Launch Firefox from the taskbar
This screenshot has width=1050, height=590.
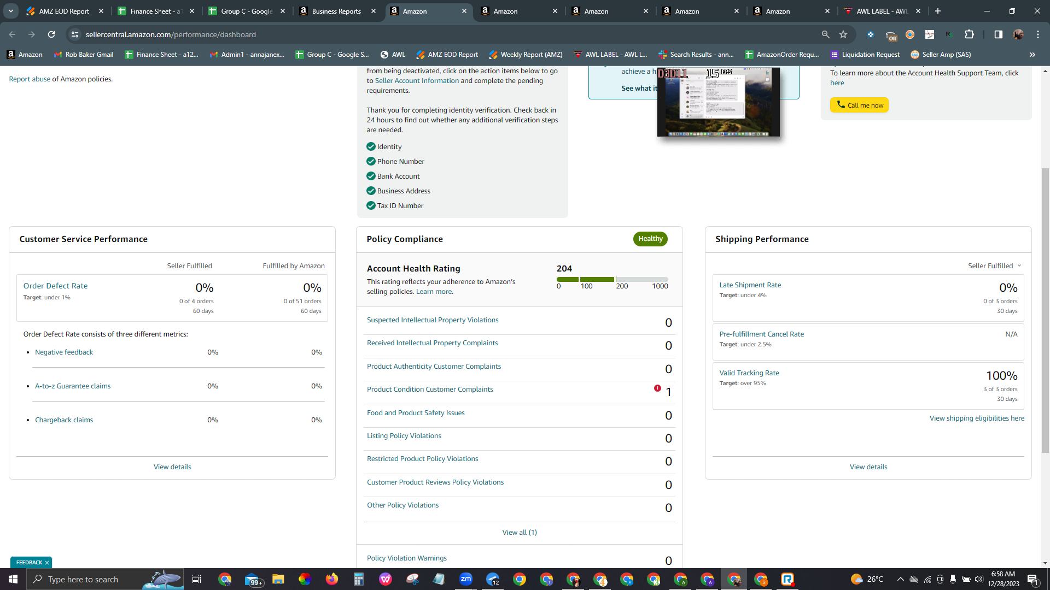(x=332, y=579)
